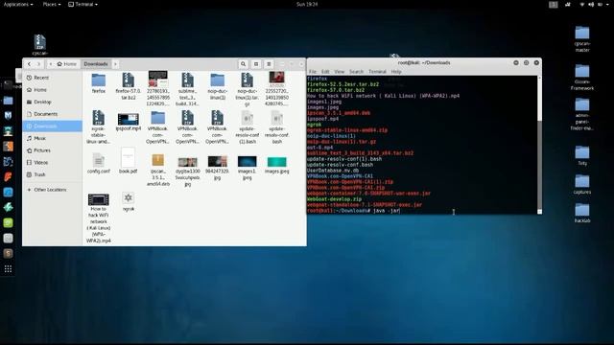Open the Applications menu in top bar
Image resolution: width=614 pixels, height=345 pixels.
point(17,4)
